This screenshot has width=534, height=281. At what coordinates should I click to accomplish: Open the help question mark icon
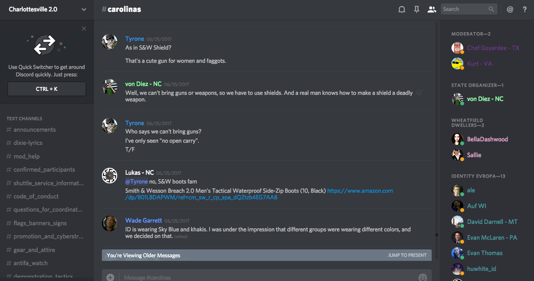pos(525,9)
